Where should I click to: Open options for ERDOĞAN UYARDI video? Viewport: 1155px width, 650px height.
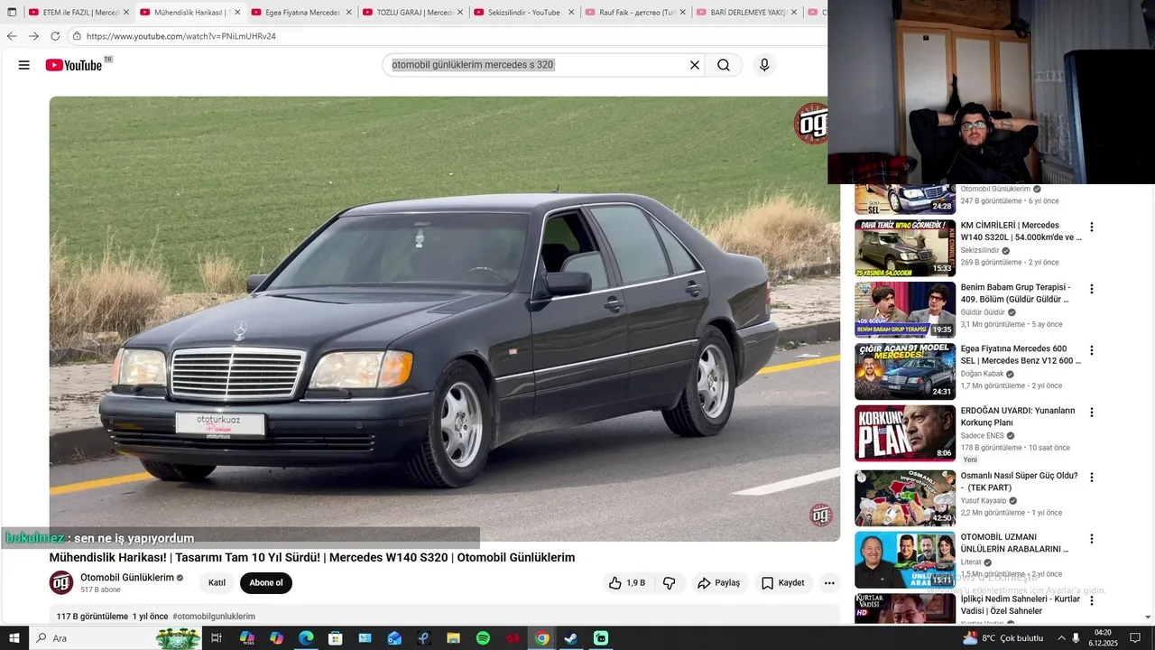coord(1091,413)
